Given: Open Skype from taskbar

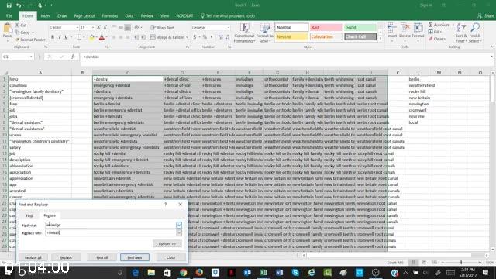Looking at the screenshot, I should coord(295,272).
